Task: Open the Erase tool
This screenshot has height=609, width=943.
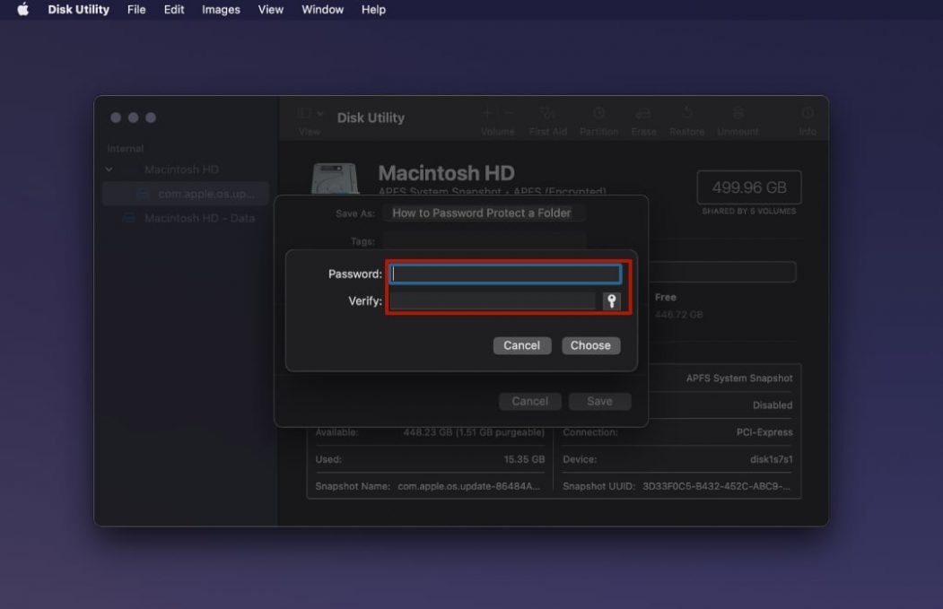Action: [643, 117]
